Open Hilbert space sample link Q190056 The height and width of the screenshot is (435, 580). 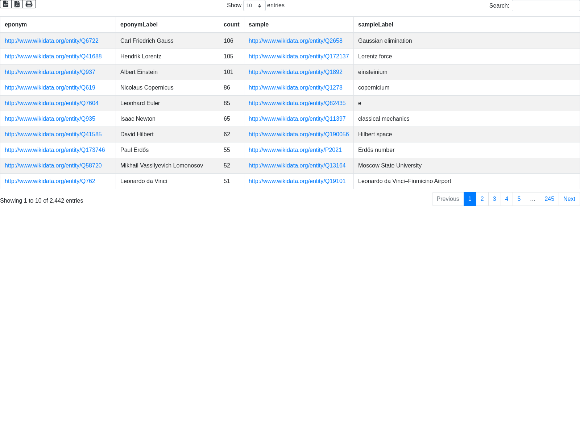[x=299, y=134]
